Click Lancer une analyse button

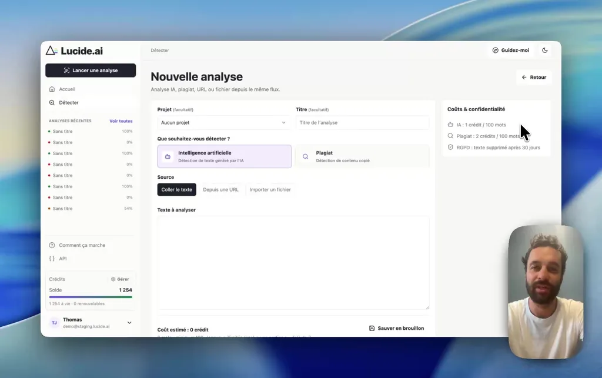91,70
